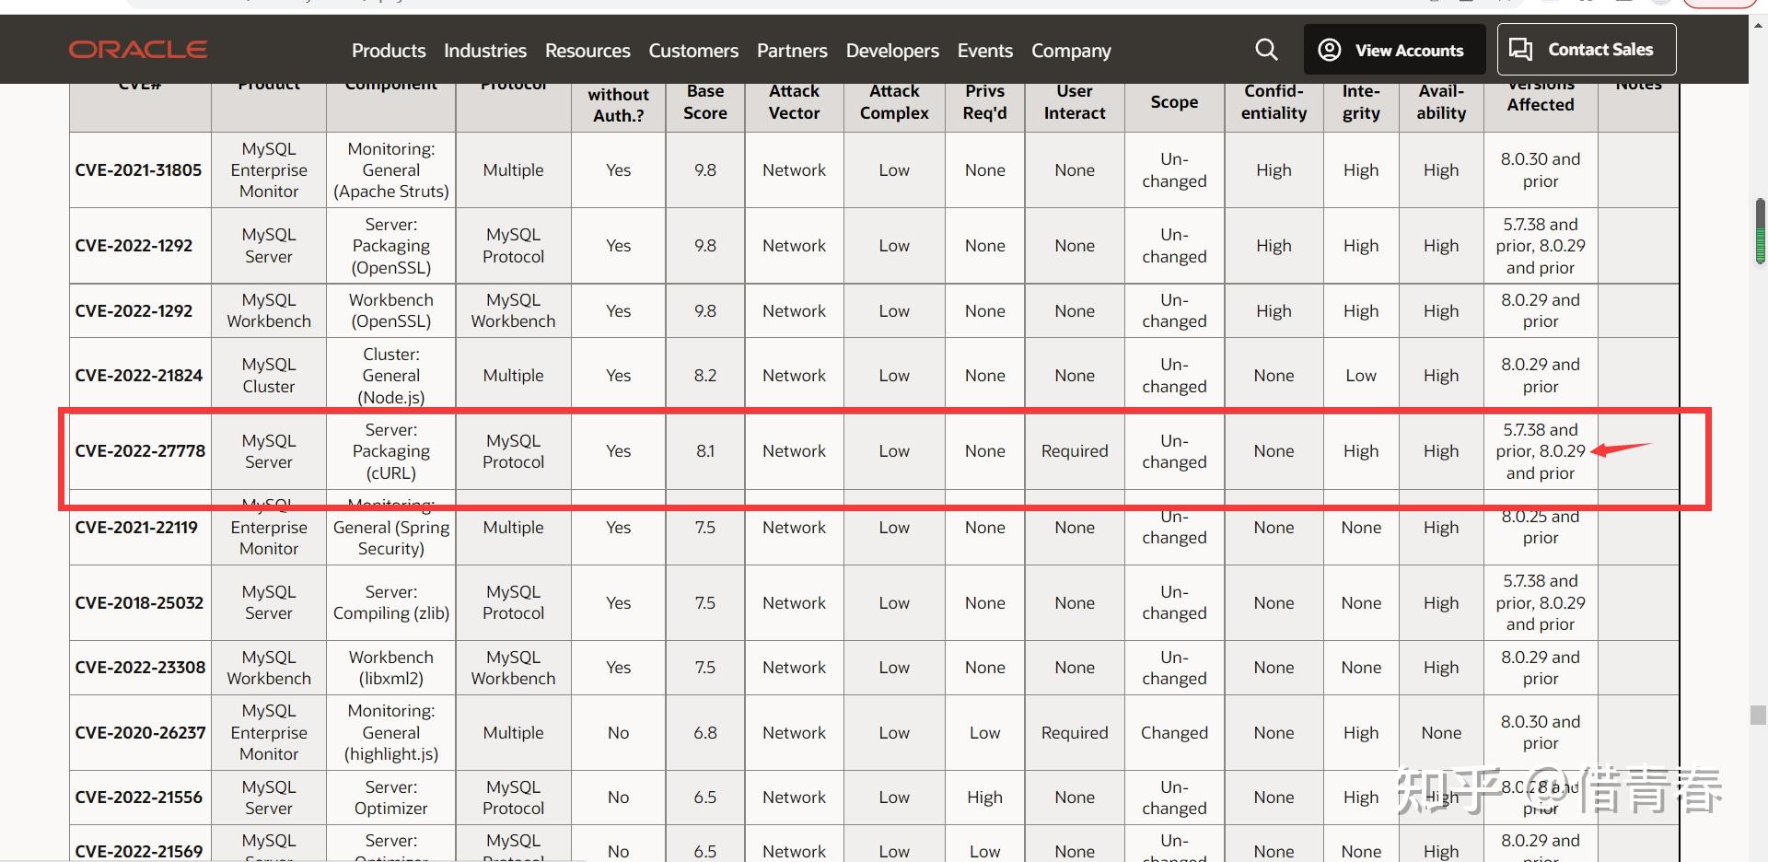
Task: Open the Customers menu
Action: 693,51
